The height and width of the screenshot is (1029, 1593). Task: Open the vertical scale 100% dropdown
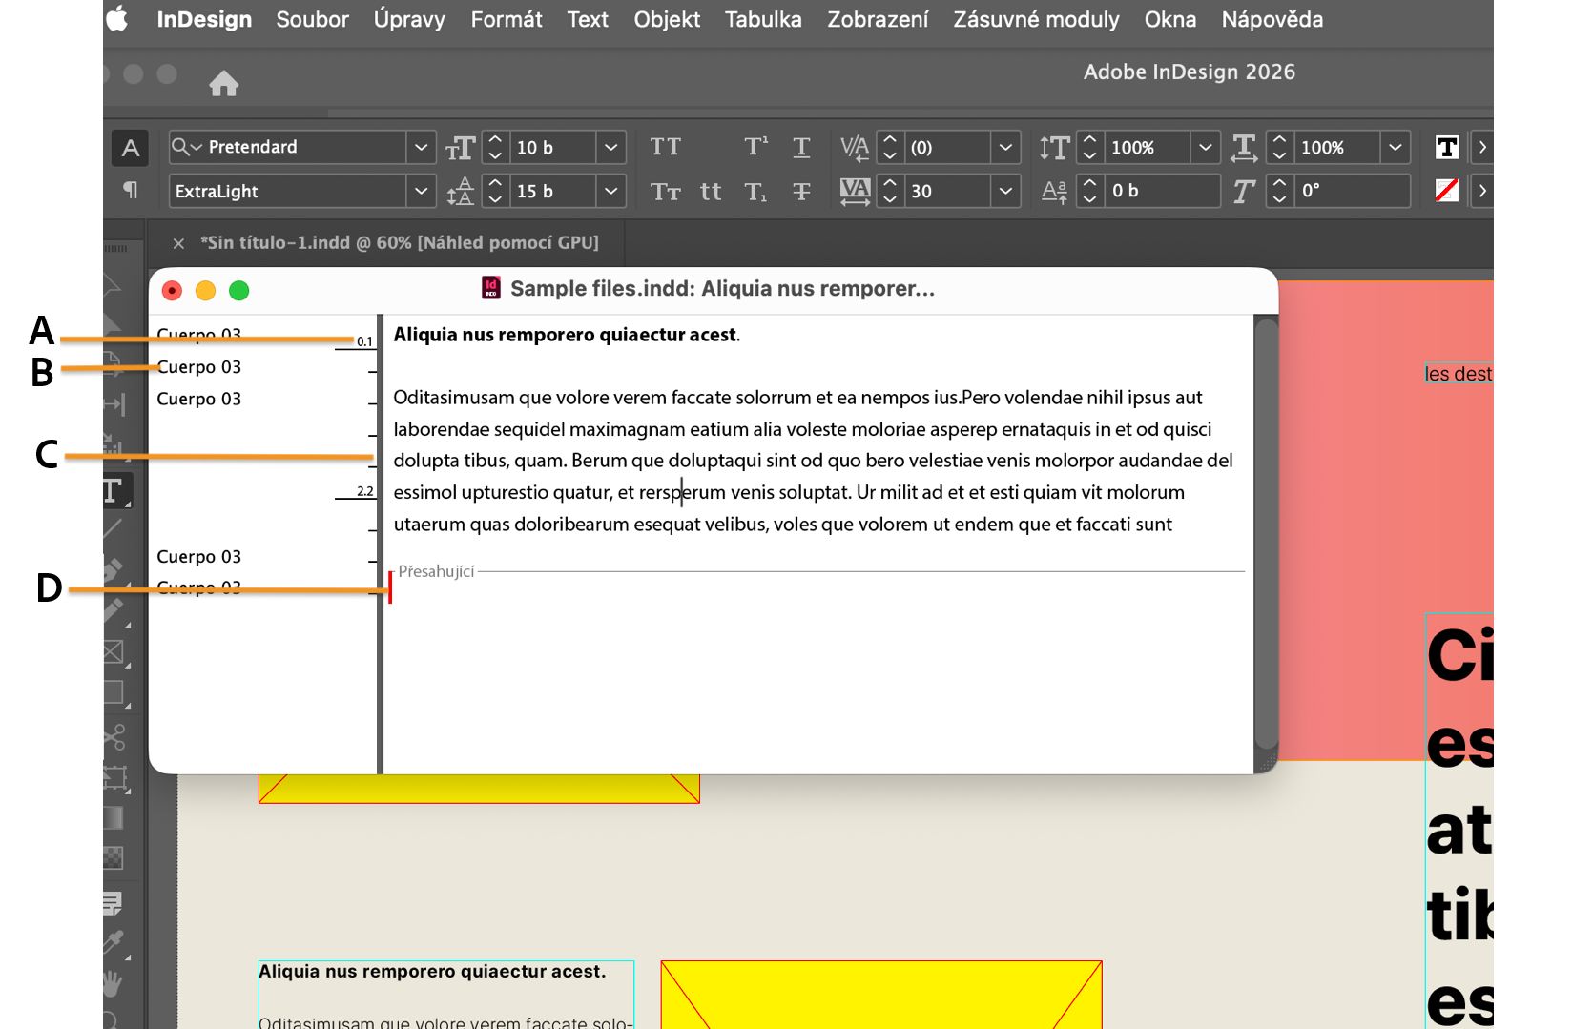click(1206, 148)
